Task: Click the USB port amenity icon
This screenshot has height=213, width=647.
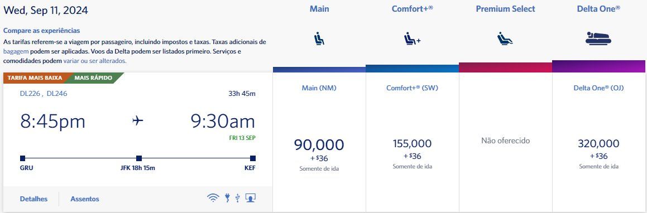Action: [x=237, y=198]
